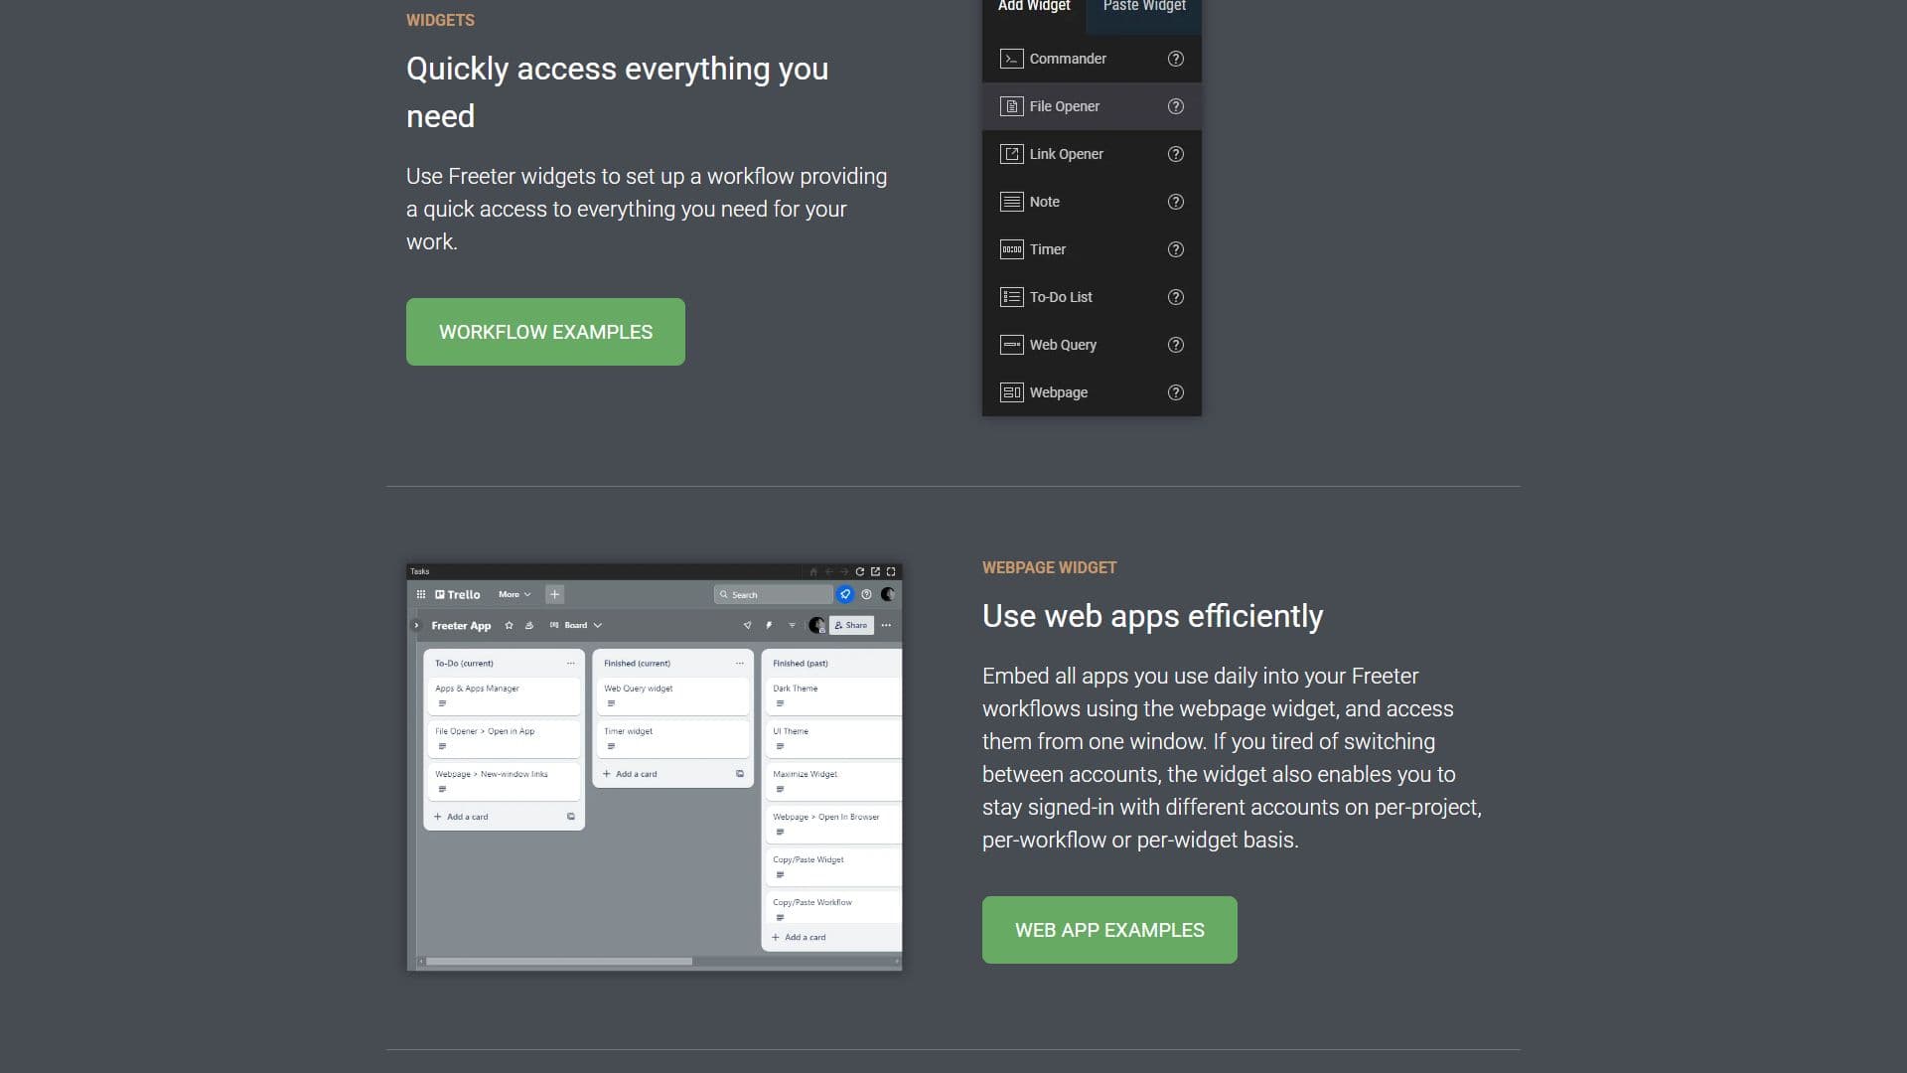Expand the Trello More dropdown
Viewport: 1907px width, 1073px height.
tap(514, 594)
